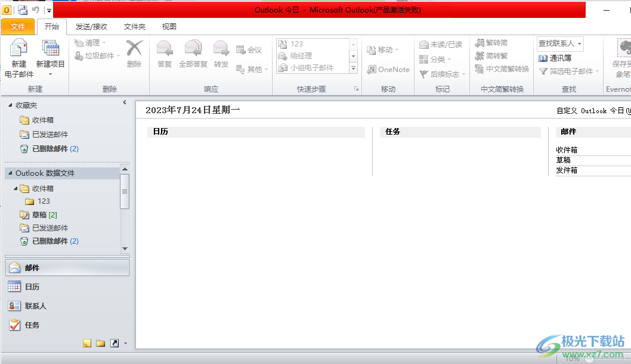Switch to the Home (开始) tab
Image resolution: width=631 pixels, height=364 pixels.
click(51, 27)
